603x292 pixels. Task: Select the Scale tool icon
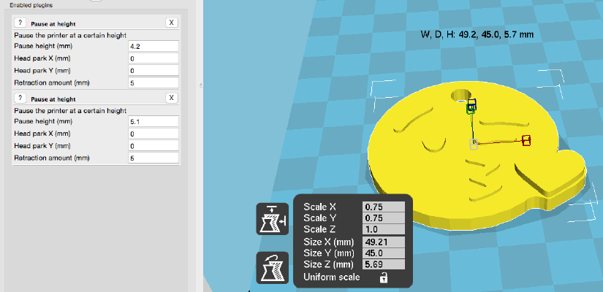click(x=273, y=219)
